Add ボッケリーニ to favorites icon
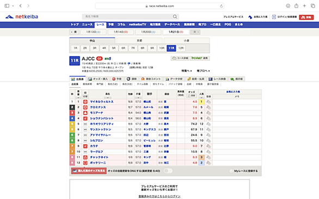 coord(208,163)
